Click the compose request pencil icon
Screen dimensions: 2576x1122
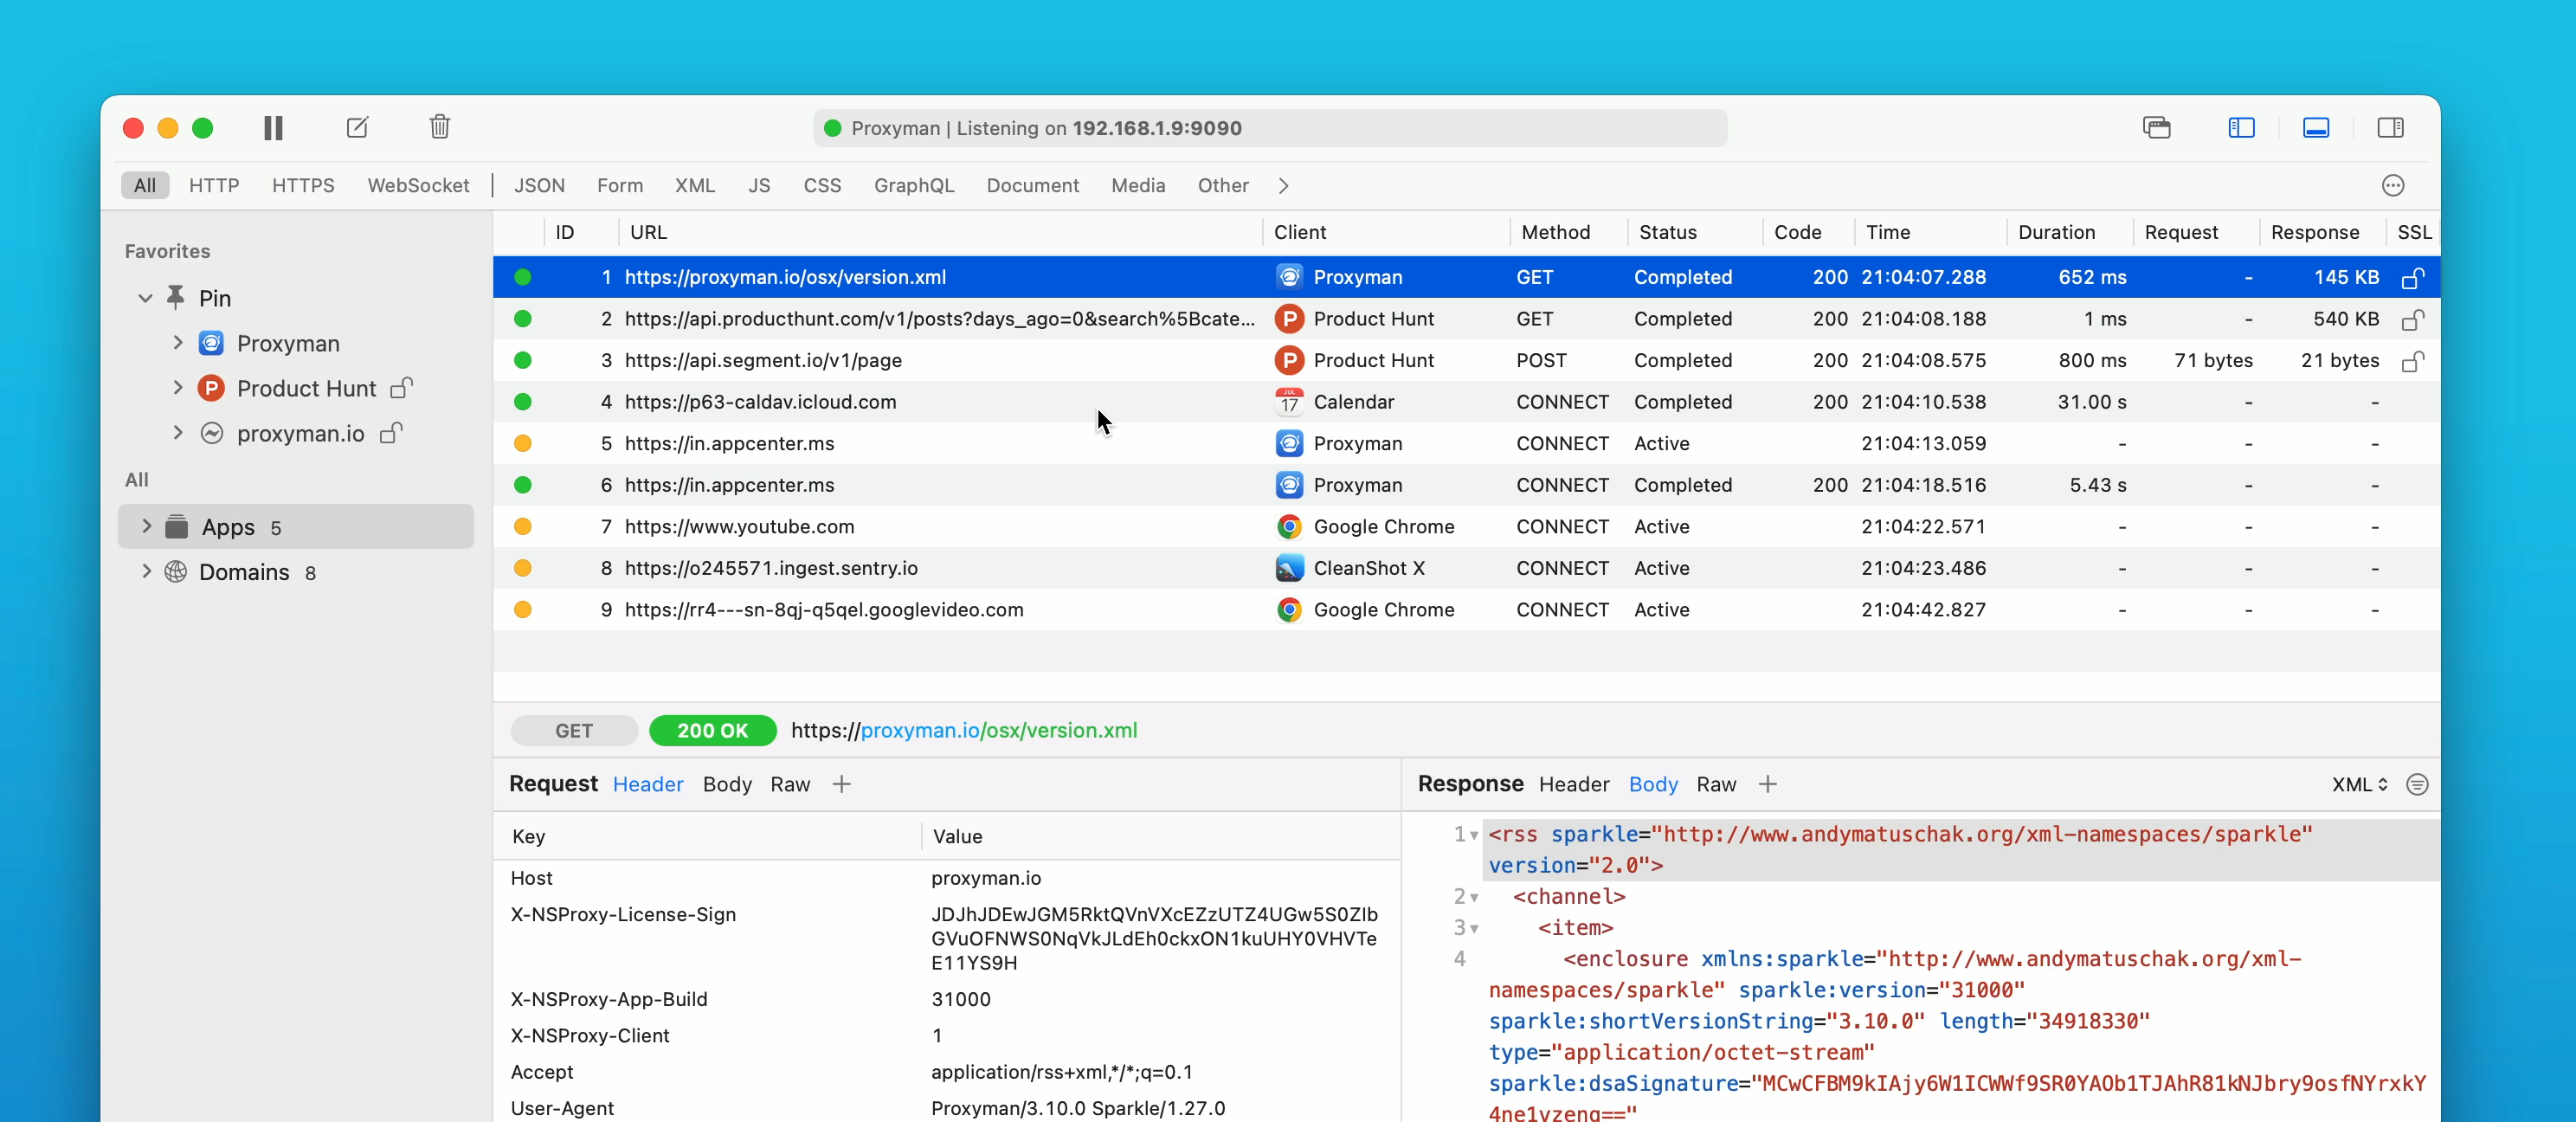(x=357, y=128)
